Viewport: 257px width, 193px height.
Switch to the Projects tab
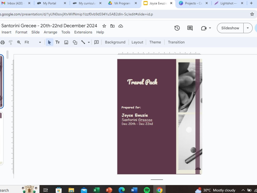pos(194,3)
